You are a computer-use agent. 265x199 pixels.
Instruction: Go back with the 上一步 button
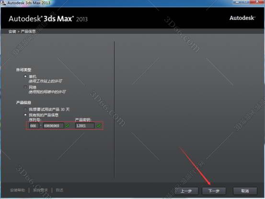pyautogui.click(x=186, y=191)
